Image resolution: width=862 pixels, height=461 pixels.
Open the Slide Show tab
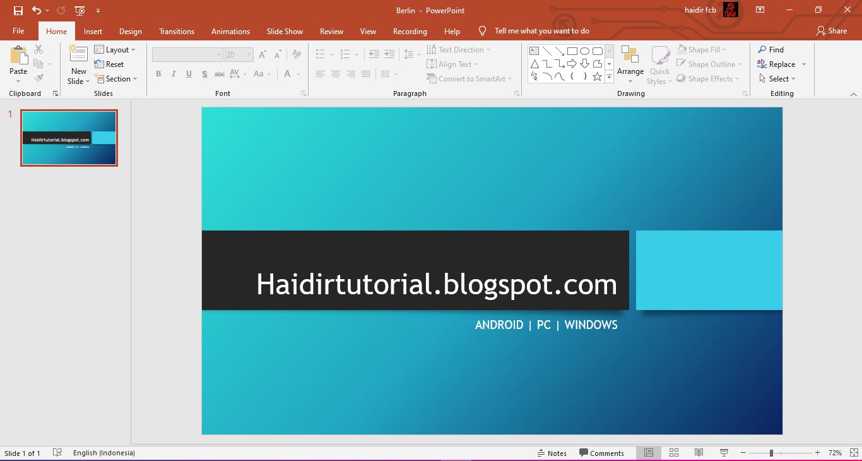tap(285, 31)
